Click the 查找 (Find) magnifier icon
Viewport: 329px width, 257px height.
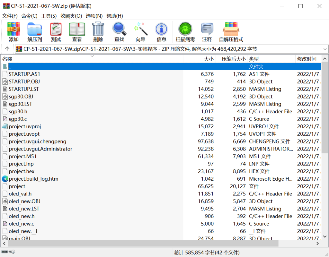tap(119, 32)
